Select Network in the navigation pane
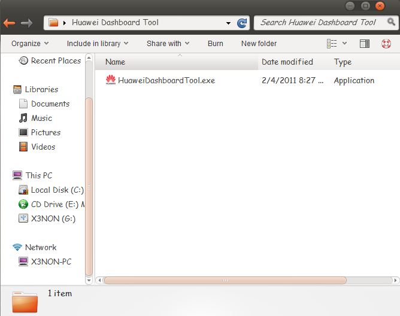Viewport: 400px width, 316px height. (x=41, y=247)
